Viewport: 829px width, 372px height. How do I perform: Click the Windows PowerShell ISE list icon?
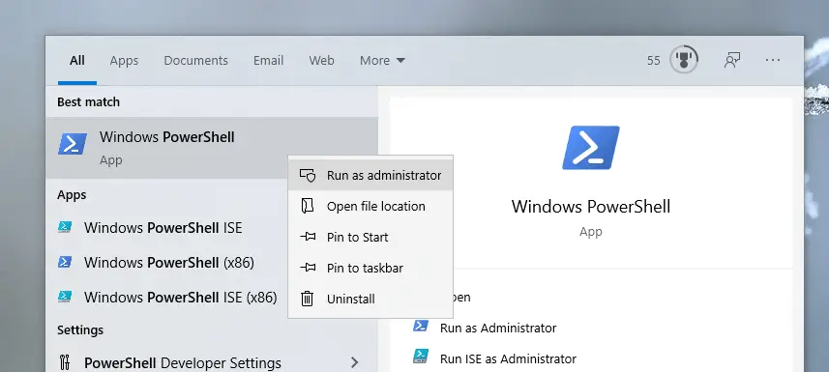65,227
